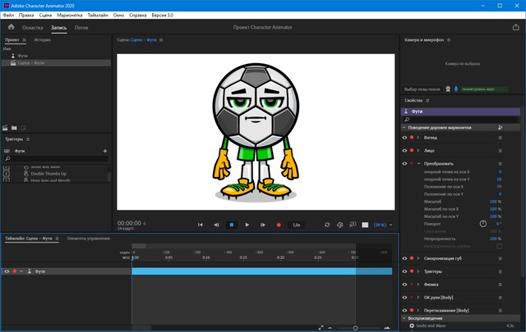Viewport: 526px width, 332px height.
Task: Toggle visibility eye for Лицо behavior
Action: [404, 151]
